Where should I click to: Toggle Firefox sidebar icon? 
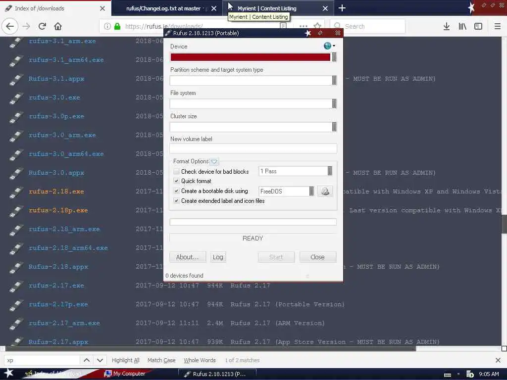[x=478, y=26]
